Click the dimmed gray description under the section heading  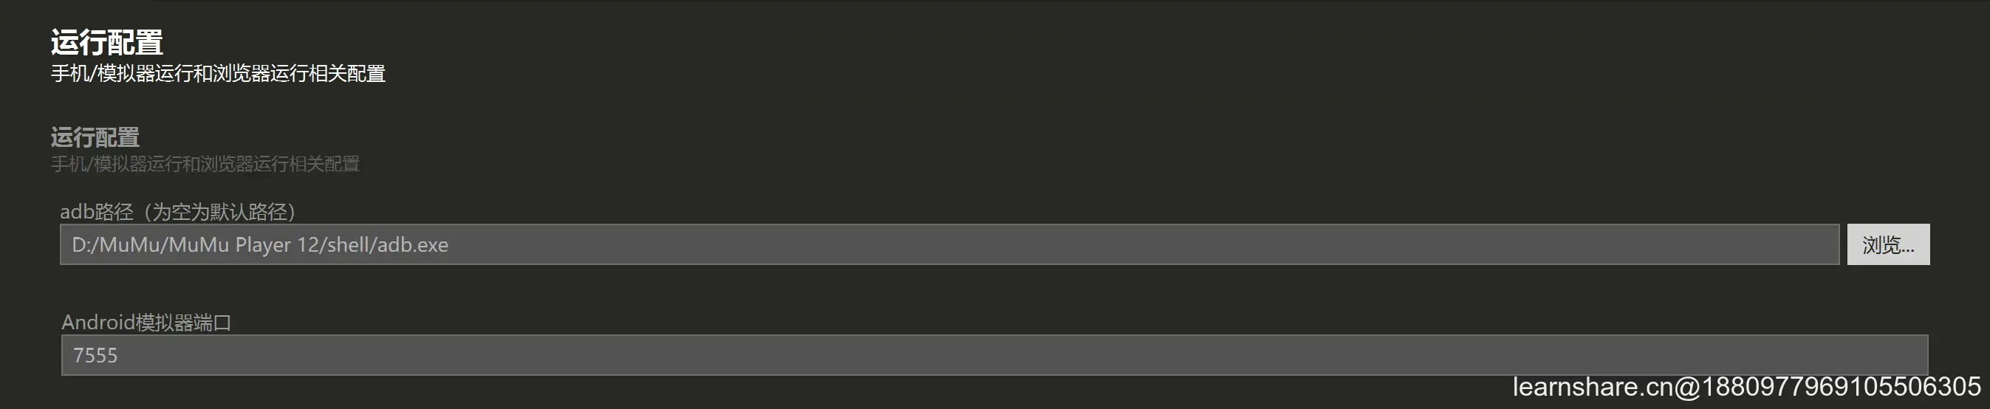[205, 164]
